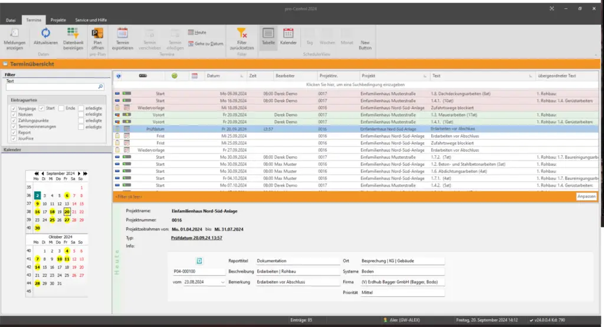
Task: Collapse the Filter panel header
Action: point(56,75)
